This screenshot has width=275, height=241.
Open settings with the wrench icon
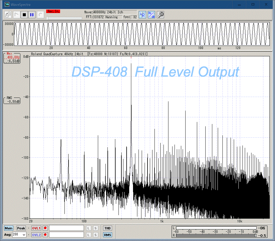pos(160,15)
